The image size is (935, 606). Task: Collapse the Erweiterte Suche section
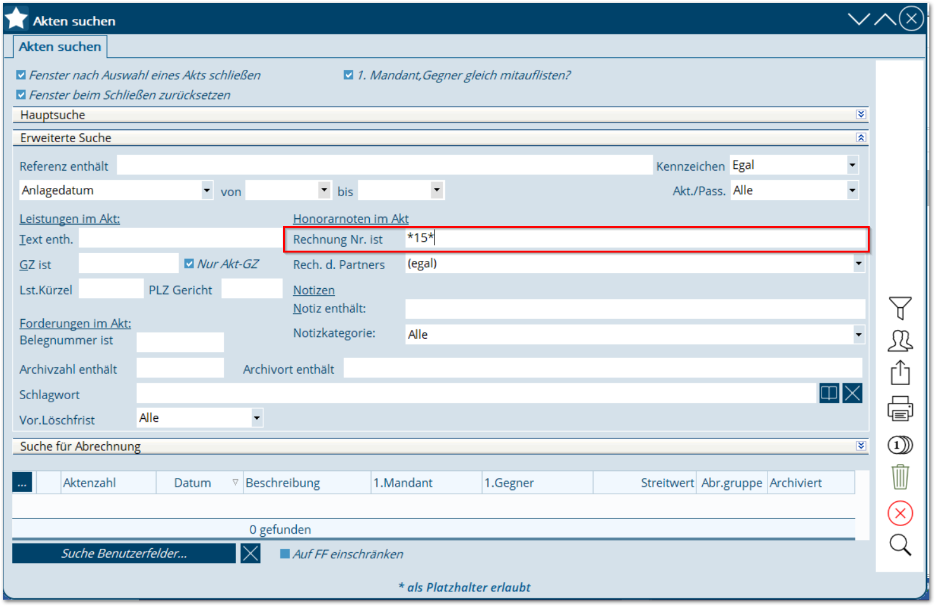[861, 138]
